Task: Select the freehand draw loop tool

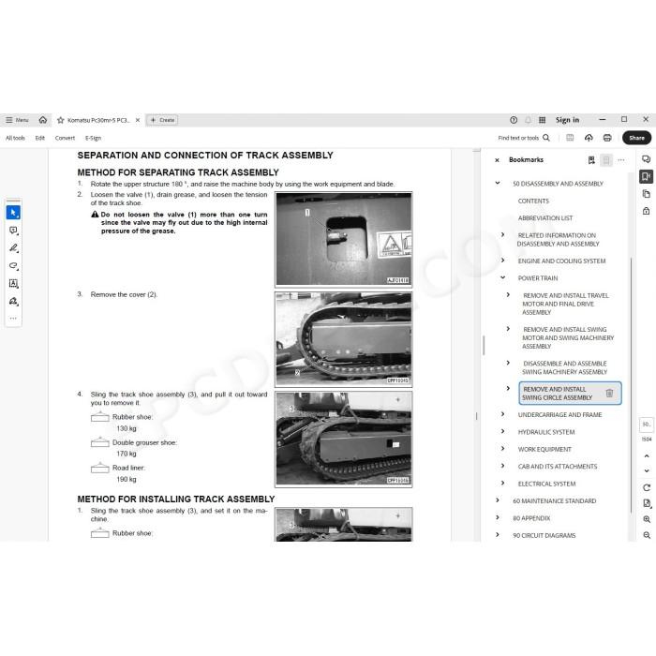Action: 13,265
